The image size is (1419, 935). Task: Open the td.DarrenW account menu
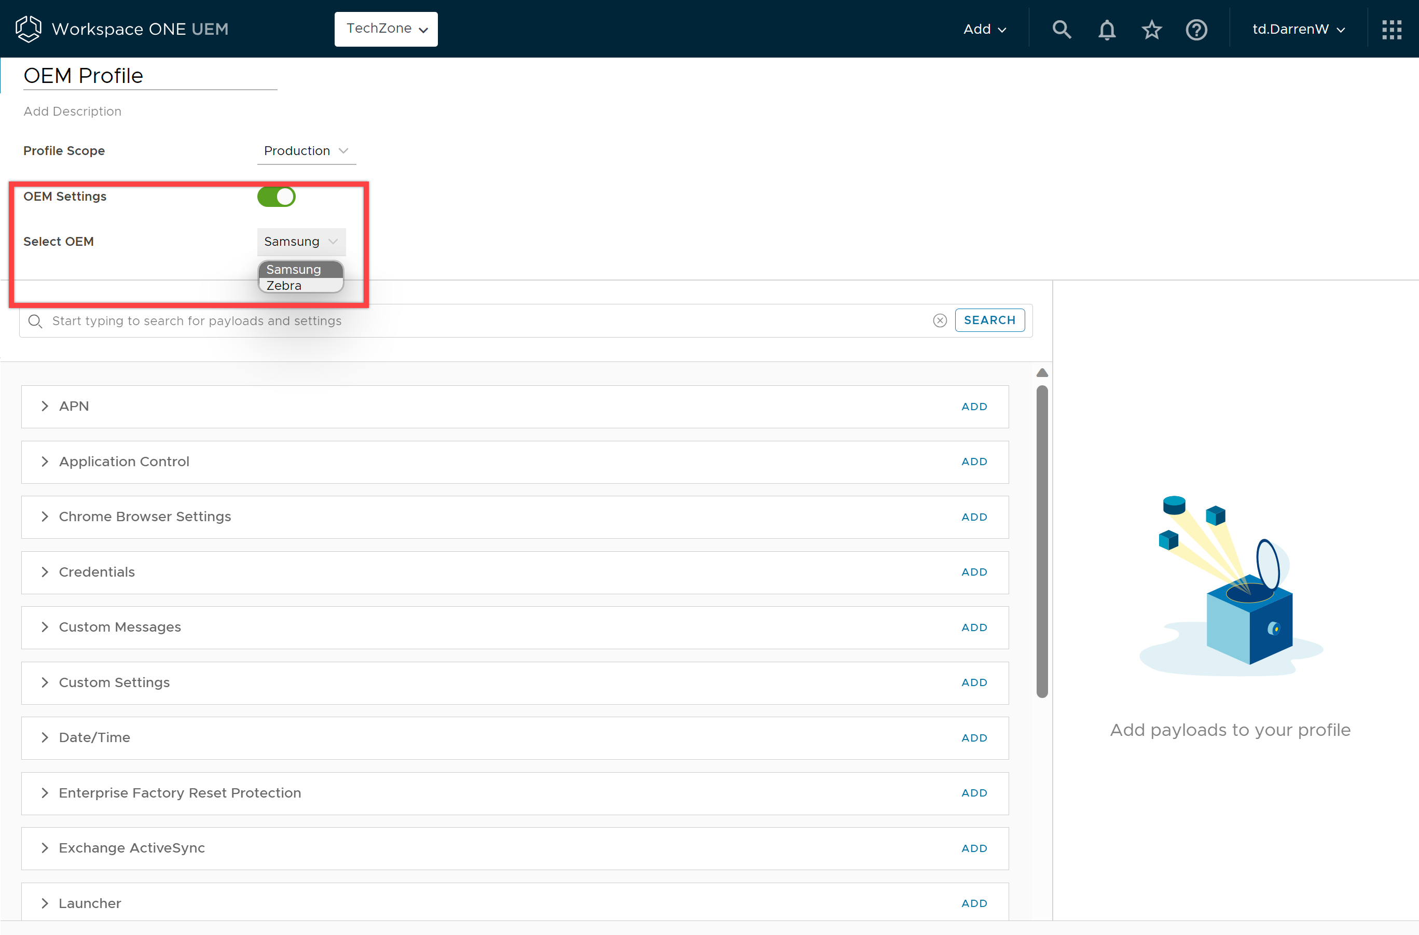click(1298, 29)
